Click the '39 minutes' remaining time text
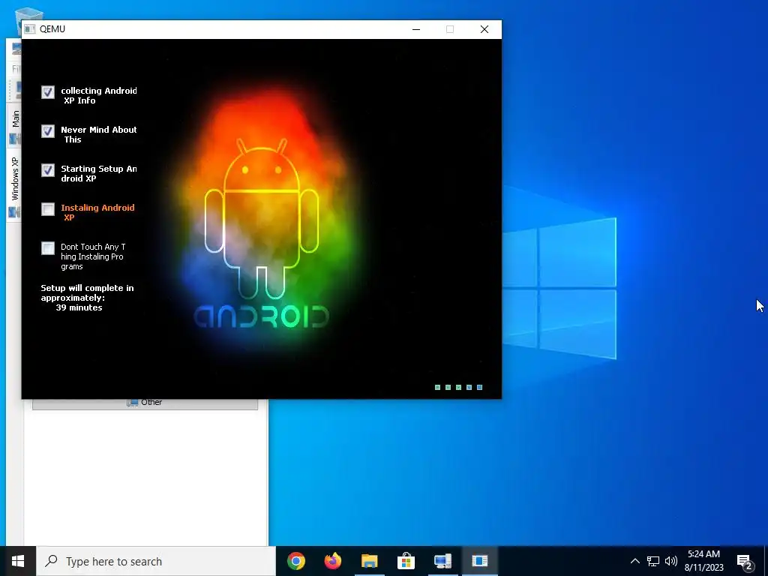 [79, 307]
